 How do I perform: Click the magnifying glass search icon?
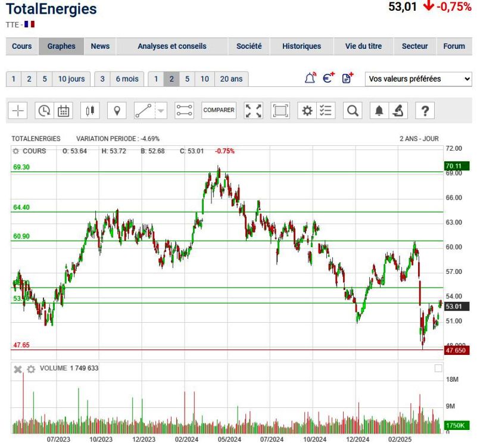click(353, 110)
